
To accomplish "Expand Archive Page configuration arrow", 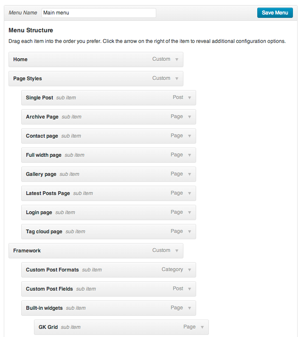I will [x=190, y=117].
